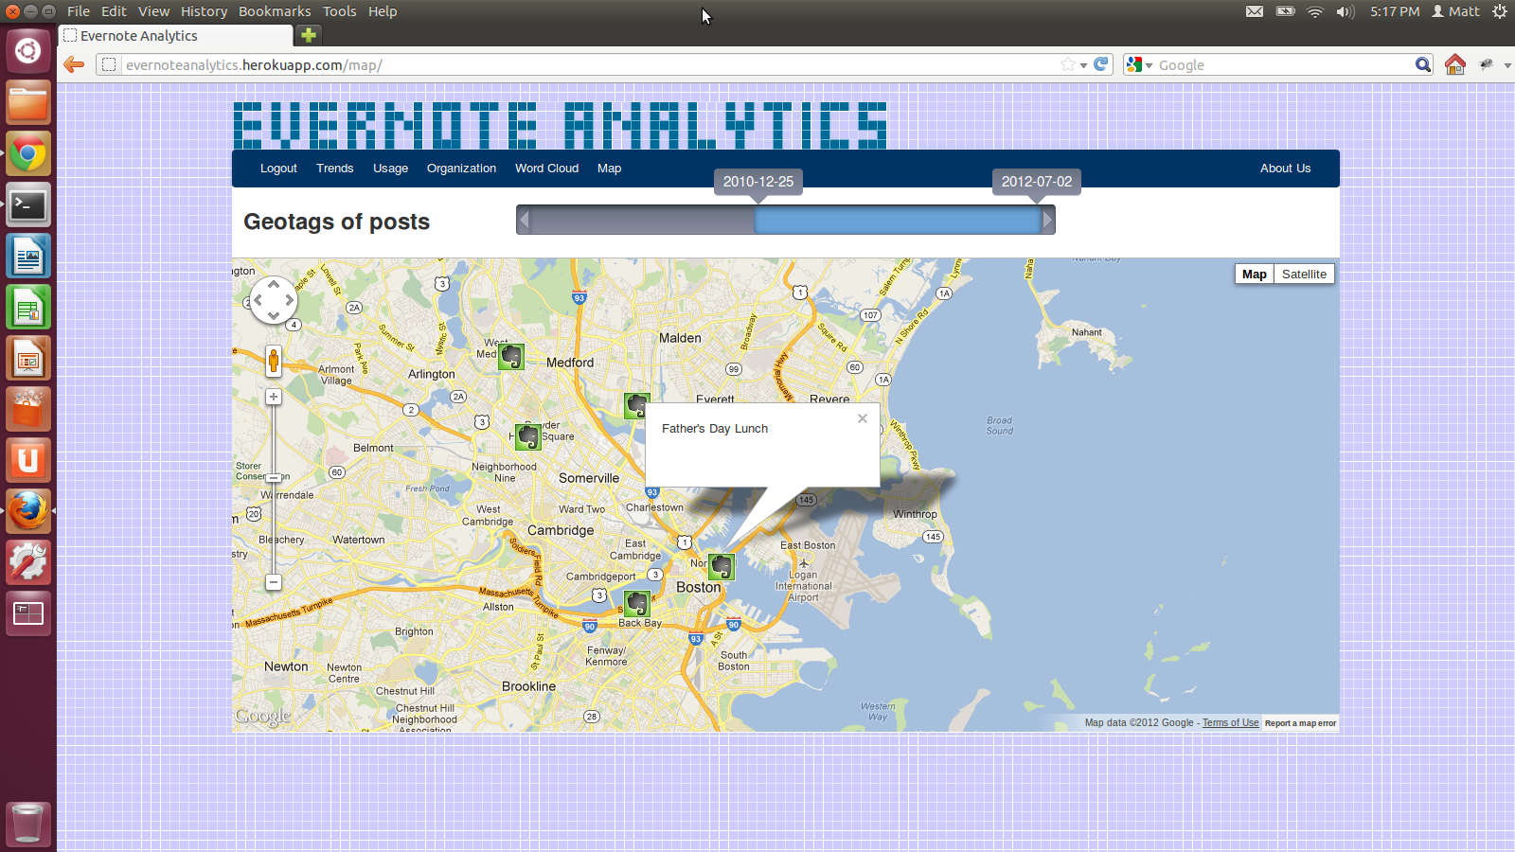
Task: Go to the Organization page
Action: (461, 169)
